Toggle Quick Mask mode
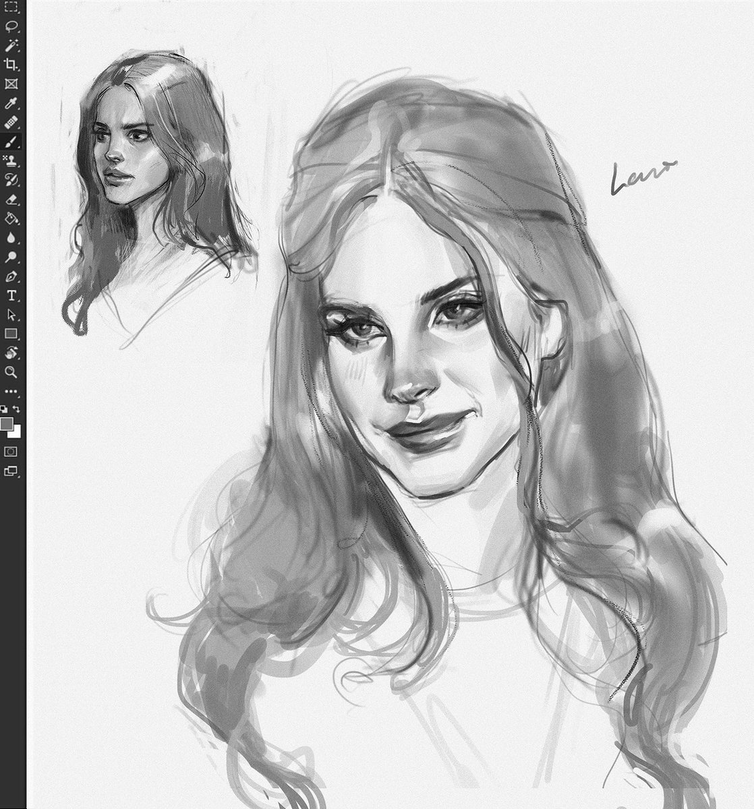754x809 pixels. click(11, 452)
